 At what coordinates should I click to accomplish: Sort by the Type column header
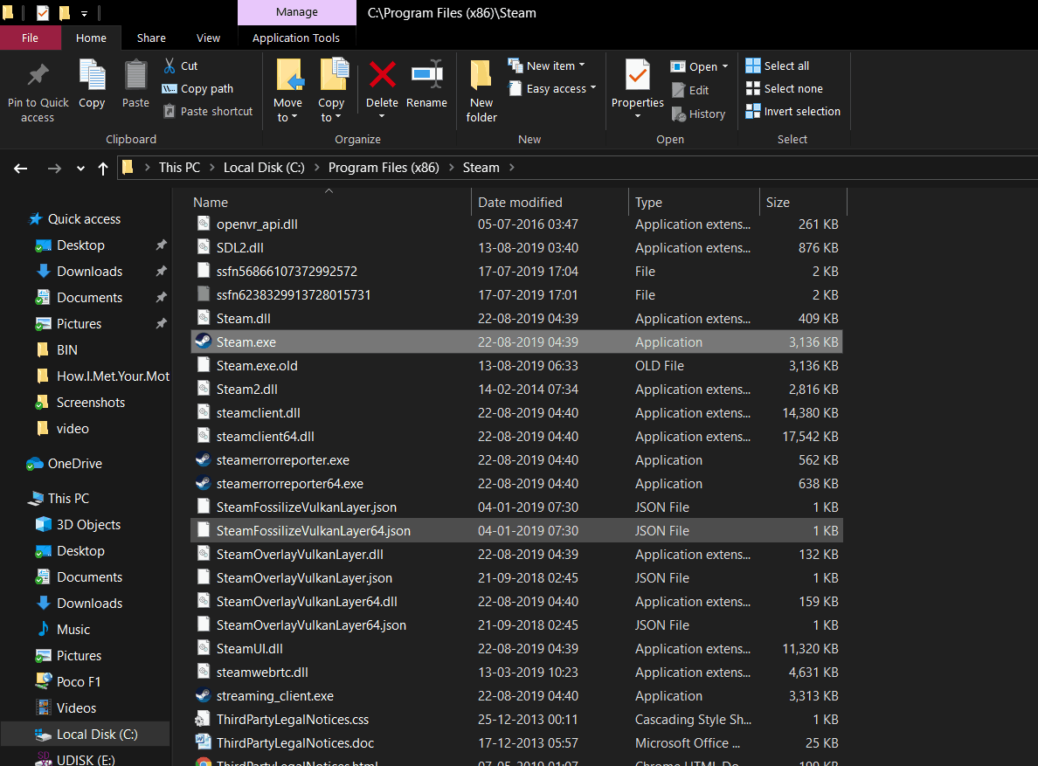coord(648,203)
